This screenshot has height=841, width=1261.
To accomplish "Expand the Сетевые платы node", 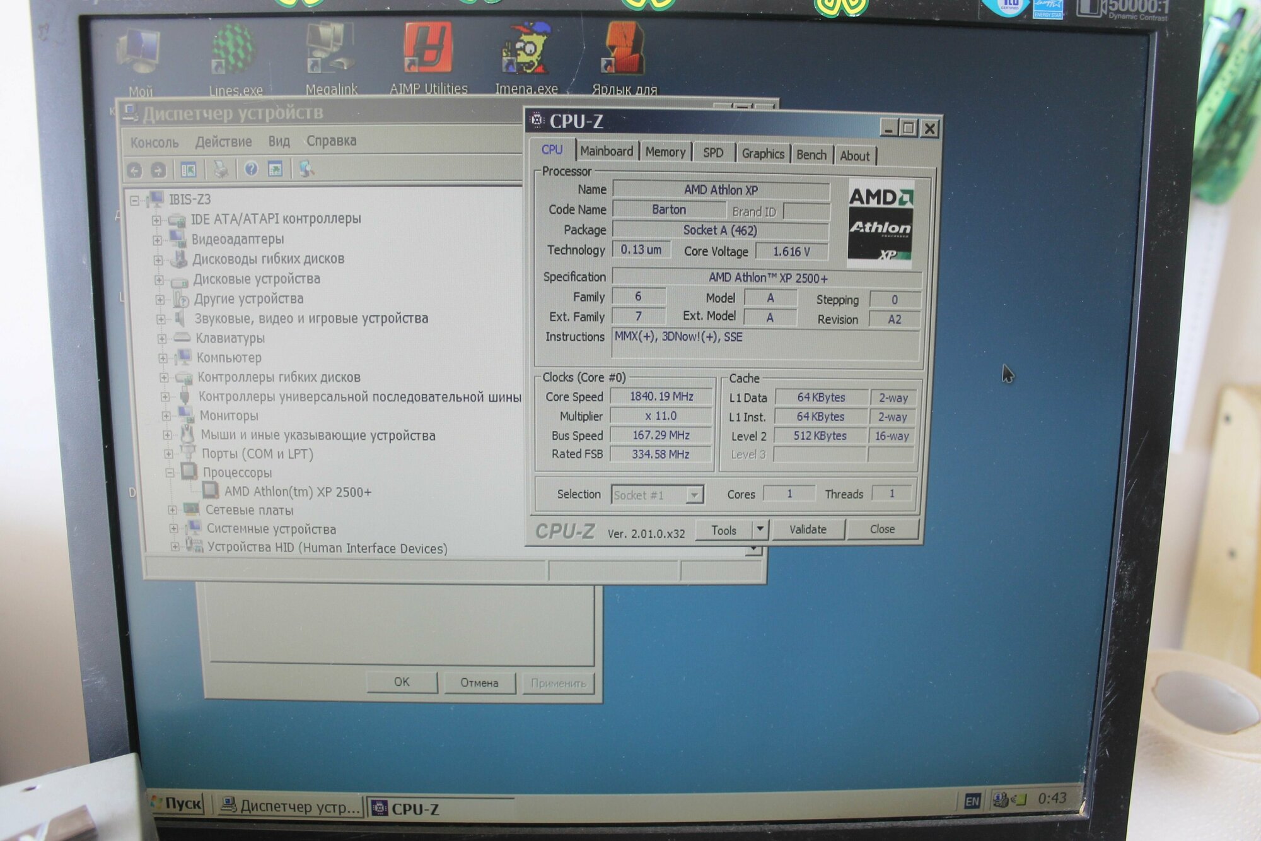I will click(x=172, y=510).
